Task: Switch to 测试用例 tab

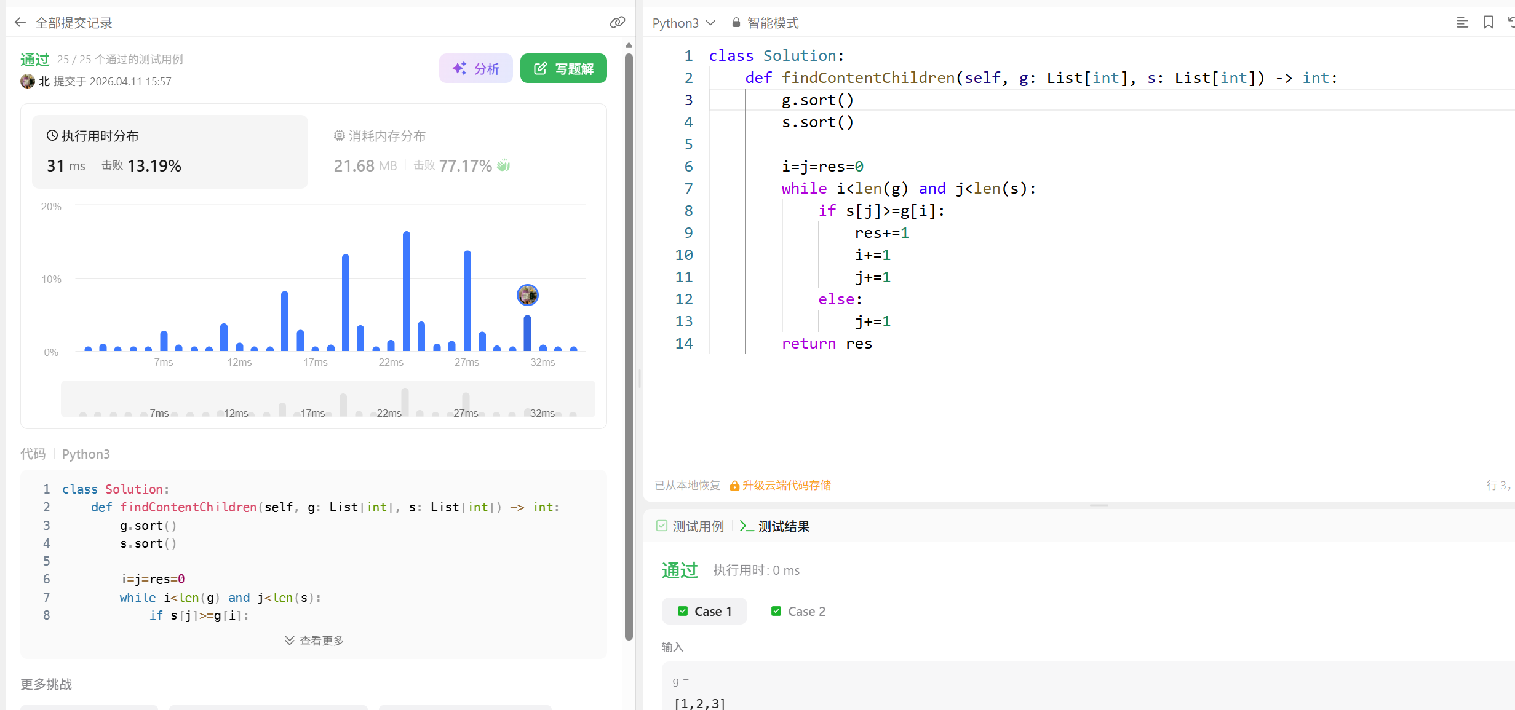Action: click(x=690, y=526)
